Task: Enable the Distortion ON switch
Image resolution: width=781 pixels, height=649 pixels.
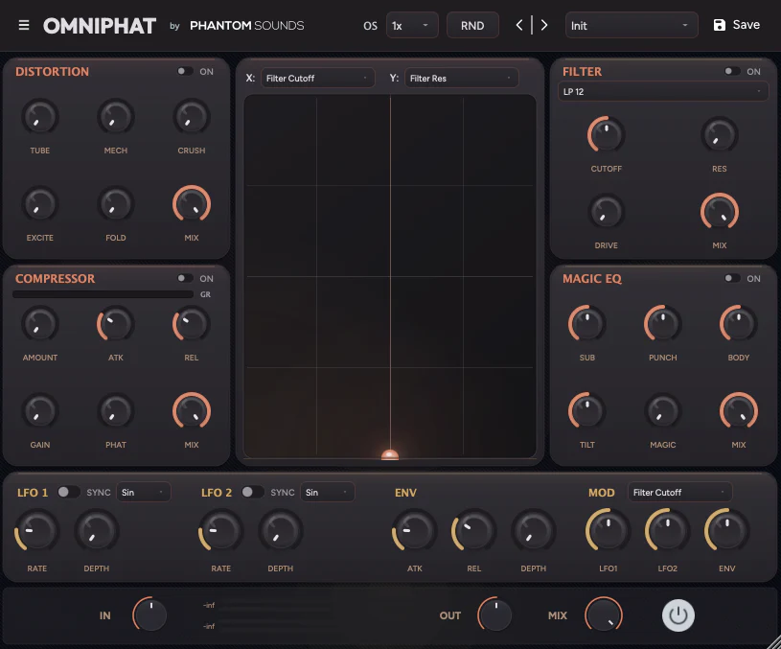Action: click(184, 72)
